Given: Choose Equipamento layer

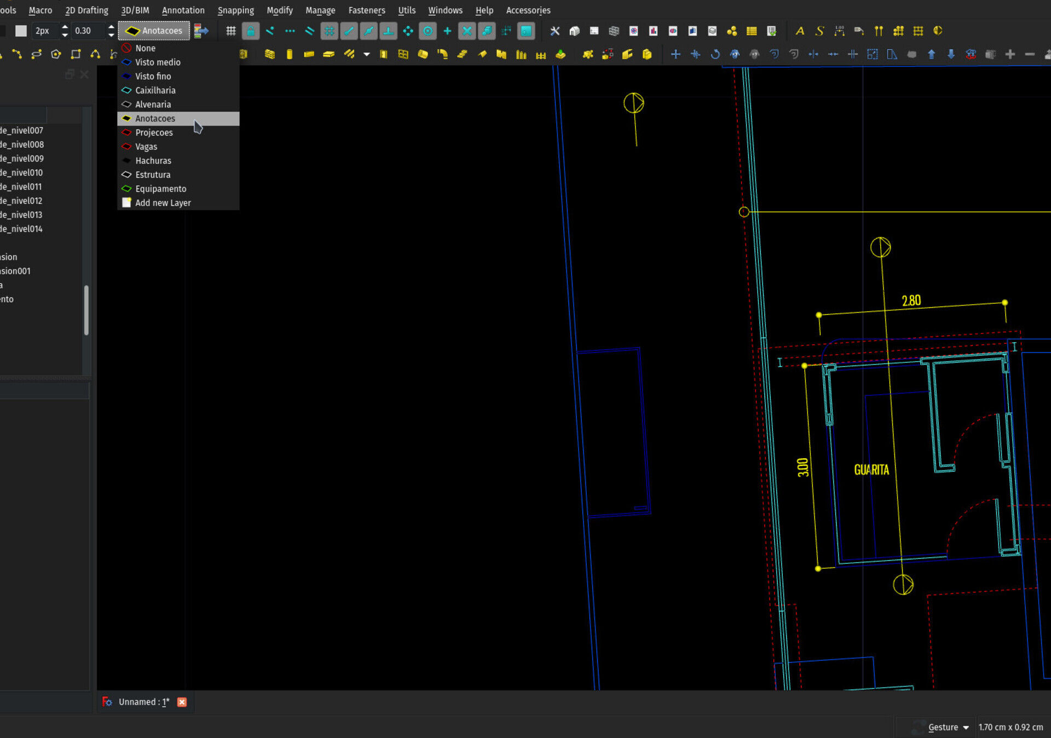Looking at the screenshot, I should tap(178, 189).
